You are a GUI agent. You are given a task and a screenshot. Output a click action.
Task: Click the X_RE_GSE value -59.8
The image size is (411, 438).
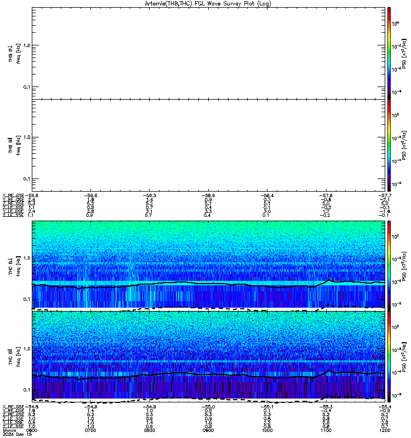32,195
